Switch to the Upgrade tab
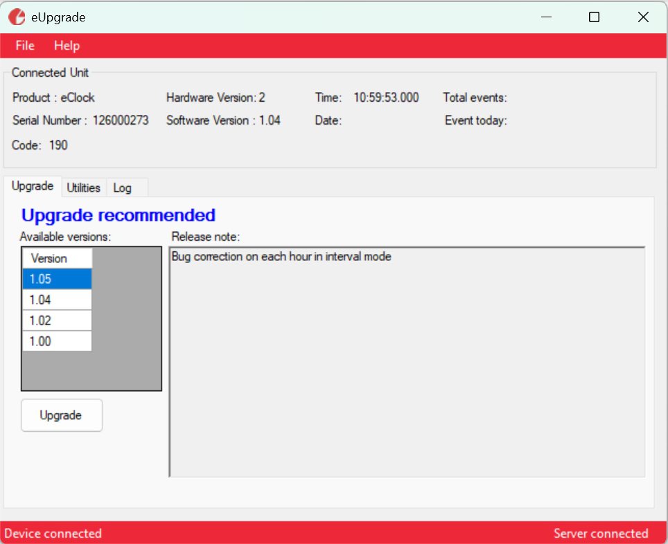668x544 pixels. [33, 186]
